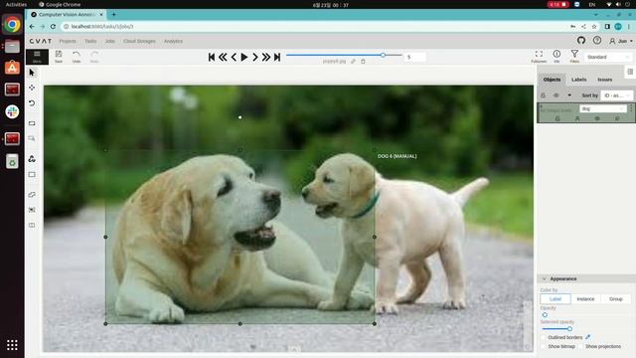Viewport: 636px width, 358px height.
Task: Select the cursor tool in the left toolbar
Action: click(32, 73)
